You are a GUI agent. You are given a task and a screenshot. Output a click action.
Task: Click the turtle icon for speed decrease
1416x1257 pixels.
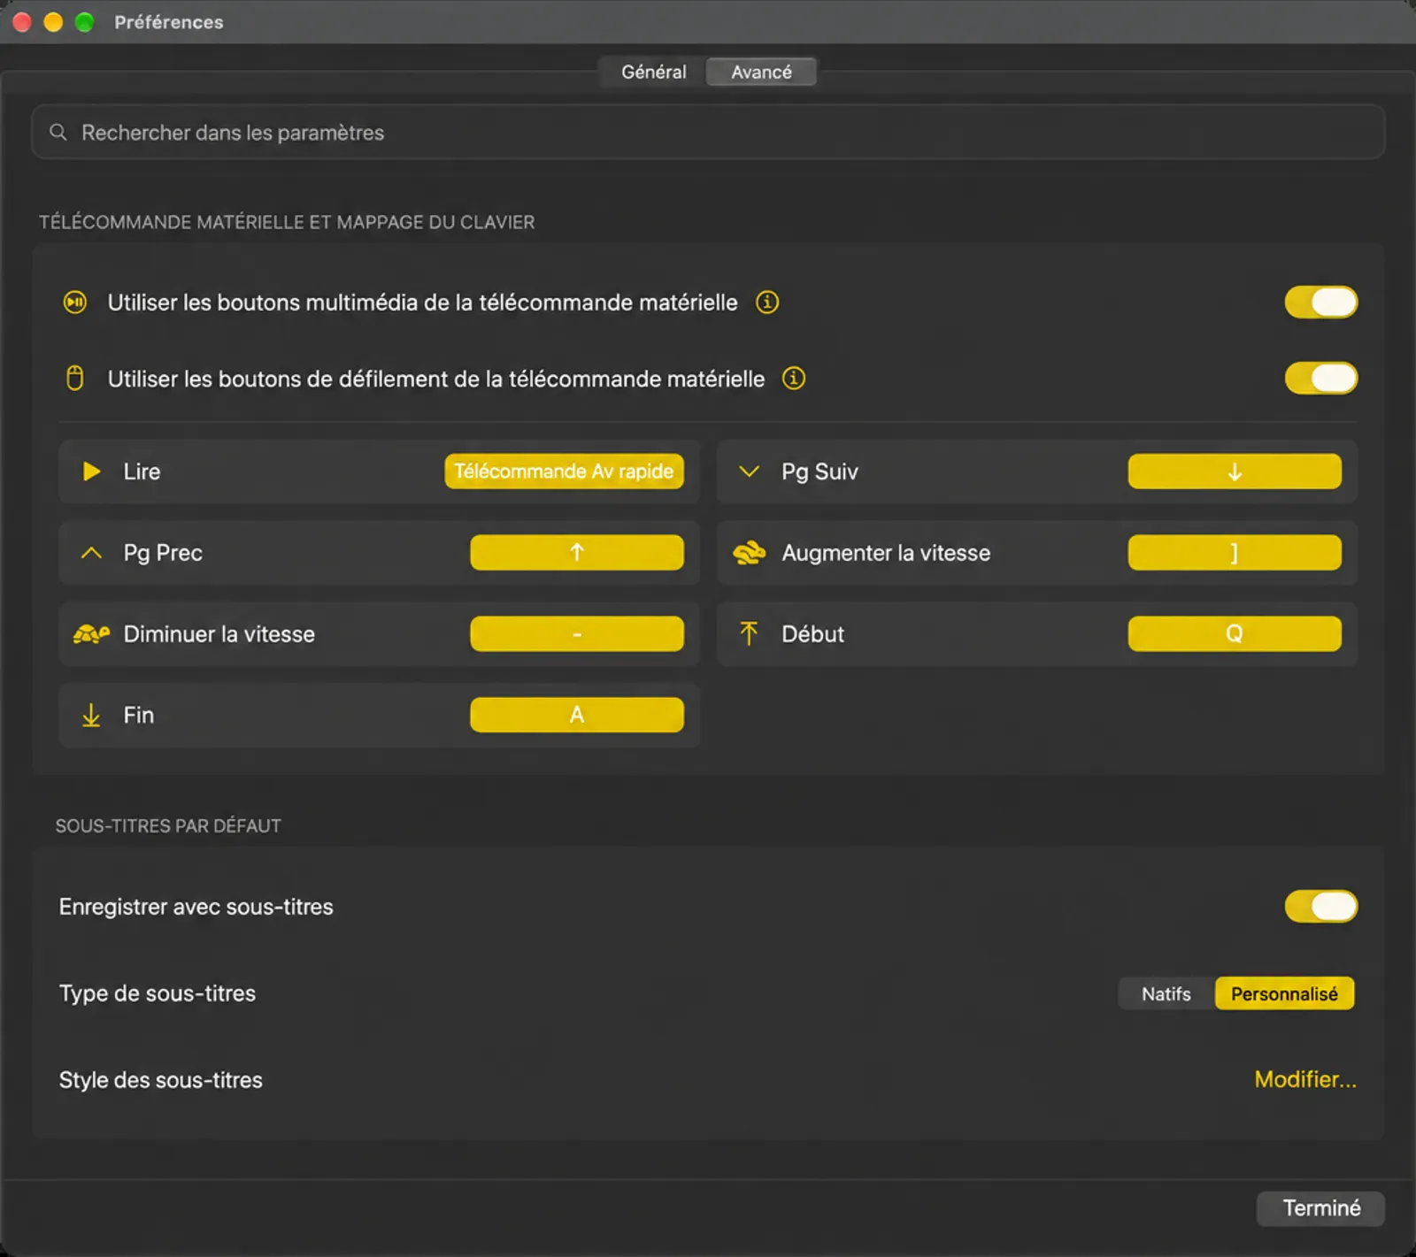click(x=91, y=634)
